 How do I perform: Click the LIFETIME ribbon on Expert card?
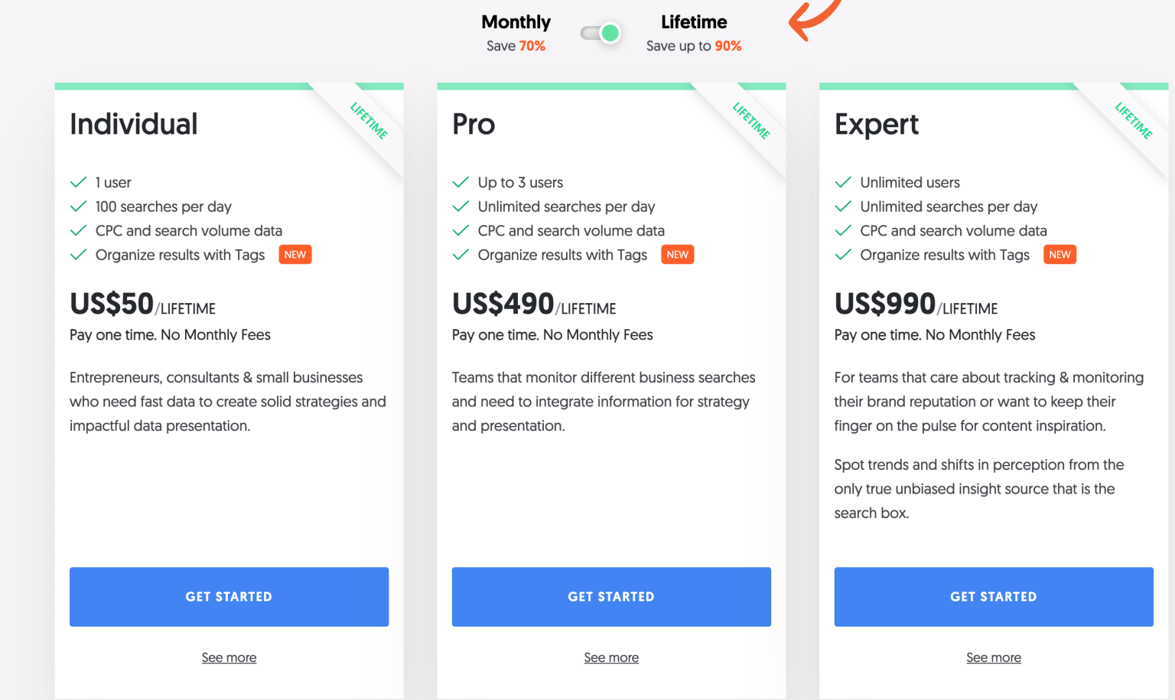pos(1134,120)
